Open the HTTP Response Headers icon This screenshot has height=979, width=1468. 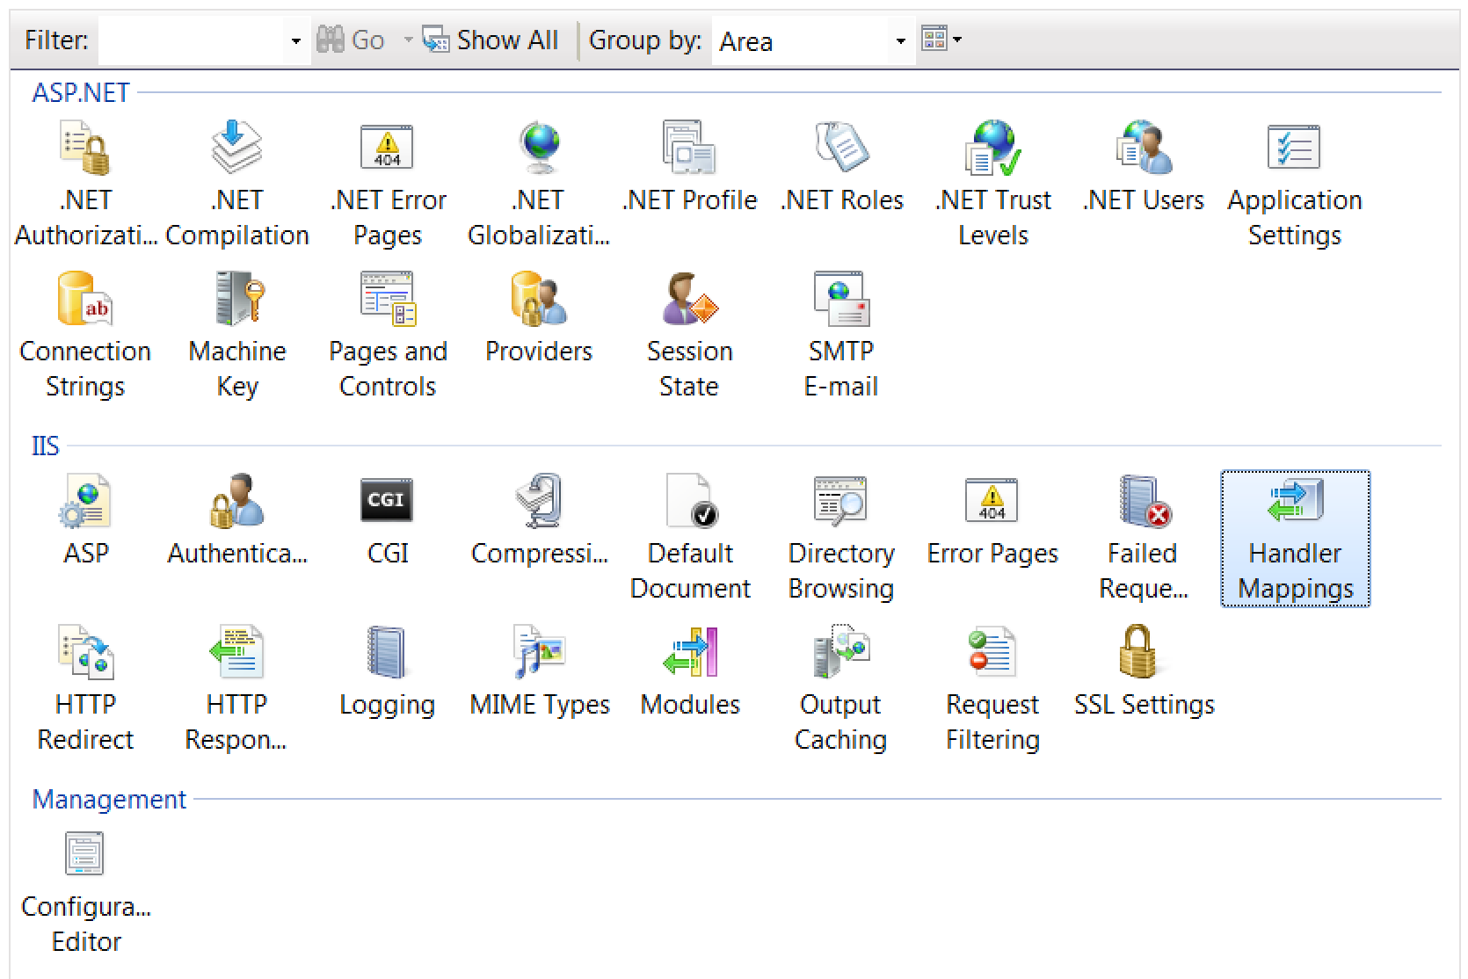(236, 652)
